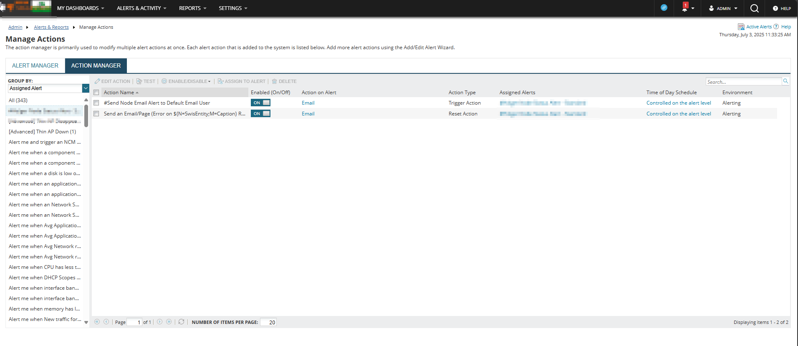This screenshot has width=798, height=346.
Task: Click the Active Alerts icon
Action: [x=741, y=27]
